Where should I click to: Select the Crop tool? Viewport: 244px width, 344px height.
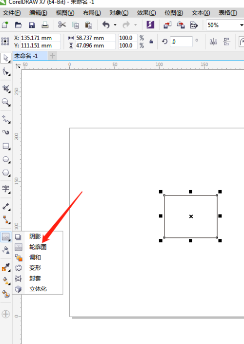pos(6,88)
